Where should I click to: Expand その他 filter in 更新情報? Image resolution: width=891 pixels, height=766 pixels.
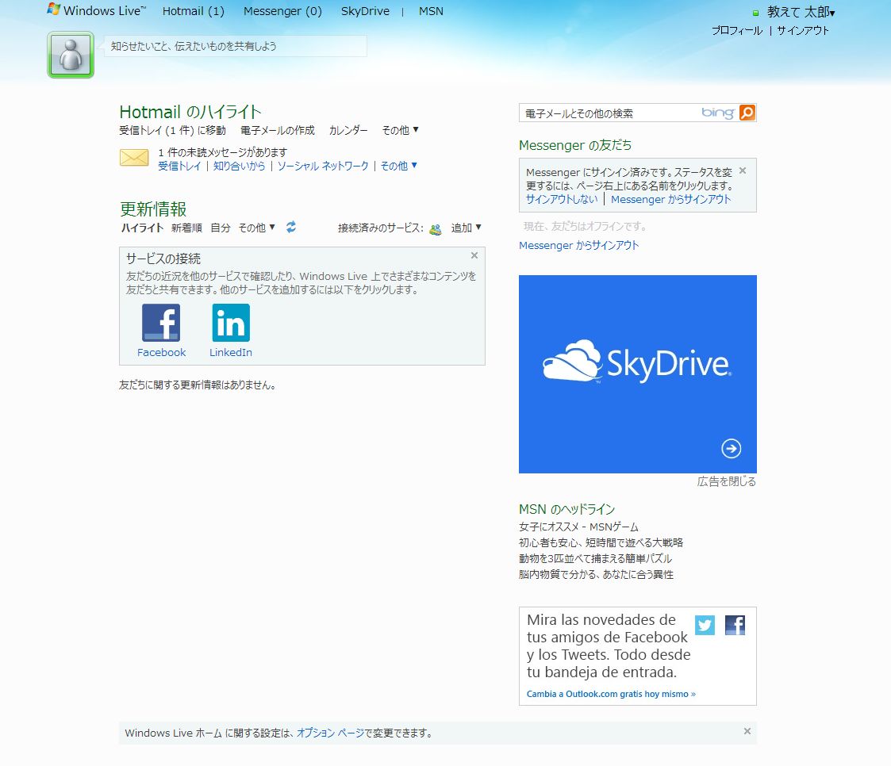coord(256,228)
